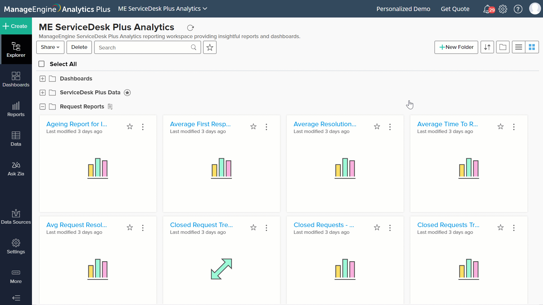Image resolution: width=543 pixels, height=305 pixels.
Task: Collapse the Request Reports folder
Action: [x=42, y=107]
